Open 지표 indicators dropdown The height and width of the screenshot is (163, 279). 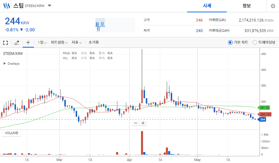pos(76,42)
